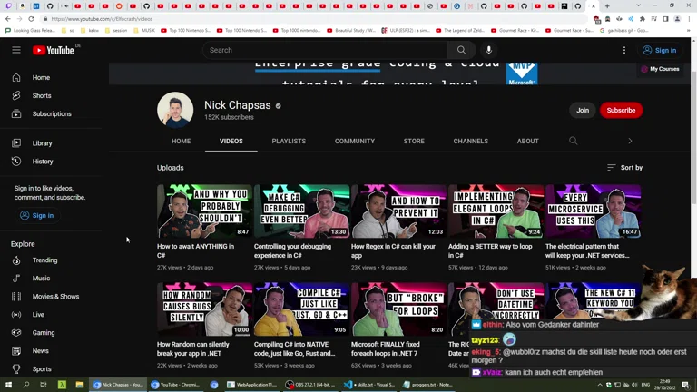Activate voice search microphone
697x392 pixels.
click(x=488, y=50)
